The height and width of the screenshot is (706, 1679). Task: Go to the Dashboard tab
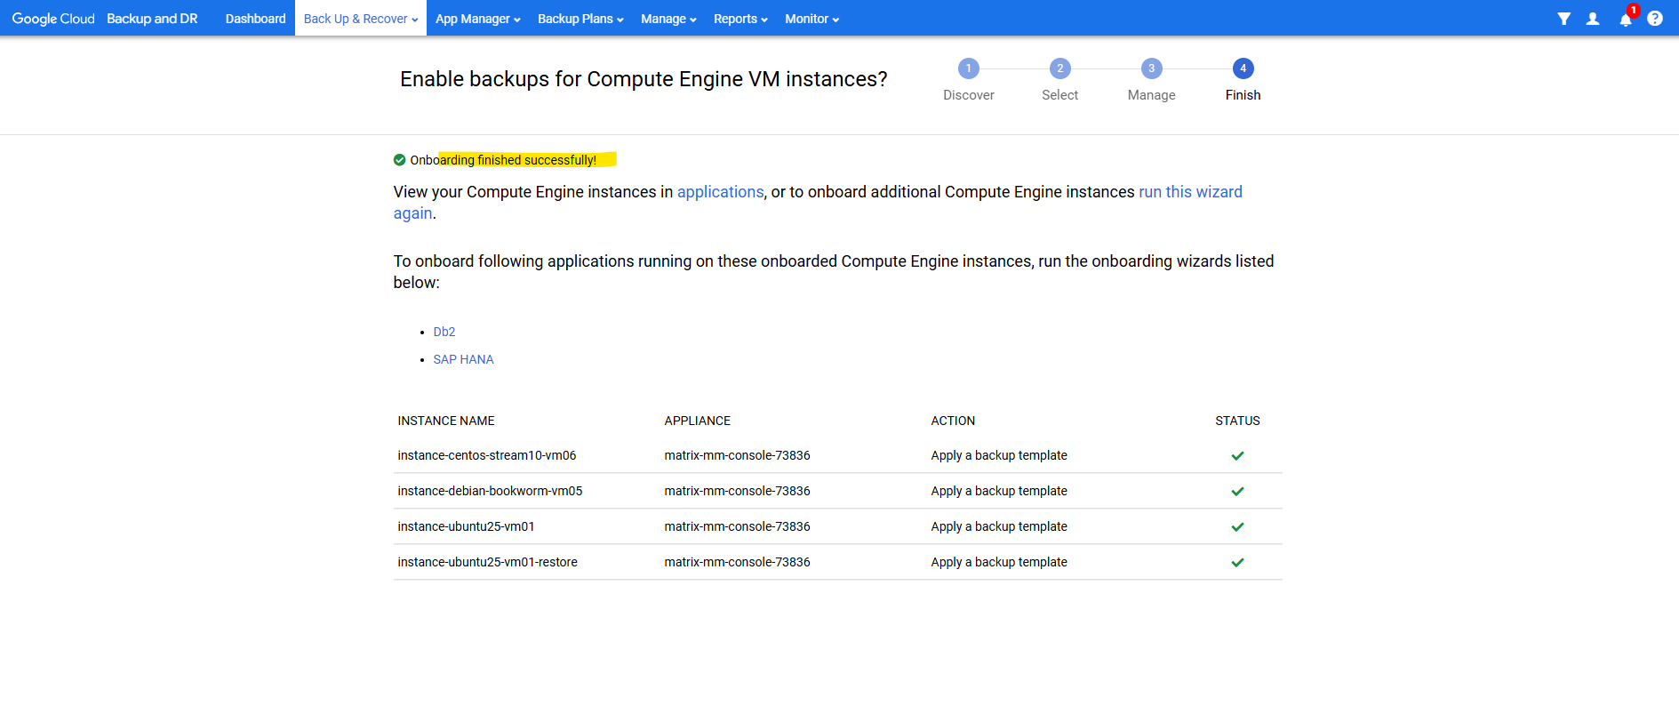coord(255,19)
